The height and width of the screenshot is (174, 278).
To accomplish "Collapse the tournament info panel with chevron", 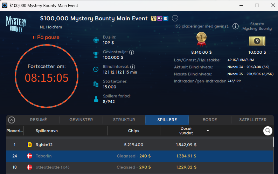I will coord(12,120).
